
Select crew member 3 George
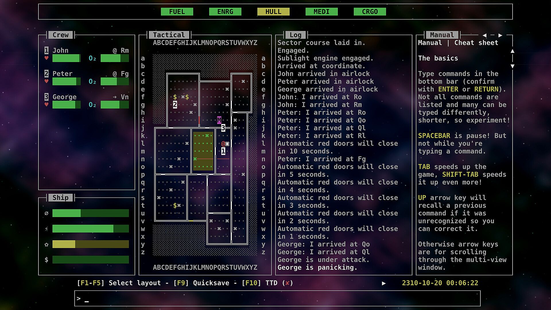(x=61, y=97)
